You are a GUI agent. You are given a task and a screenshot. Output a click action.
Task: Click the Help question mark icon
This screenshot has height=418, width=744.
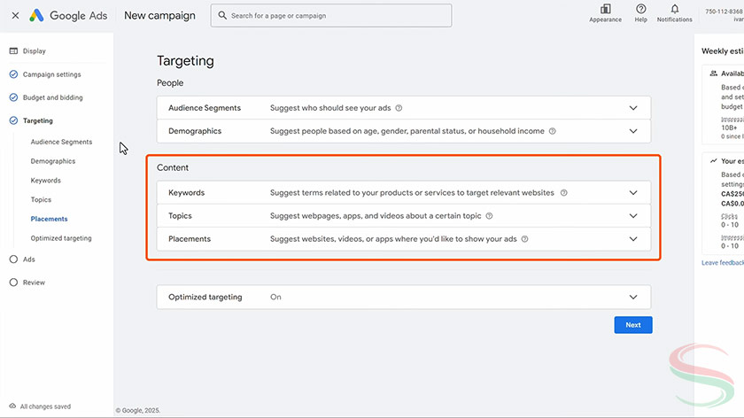click(641, 10)
